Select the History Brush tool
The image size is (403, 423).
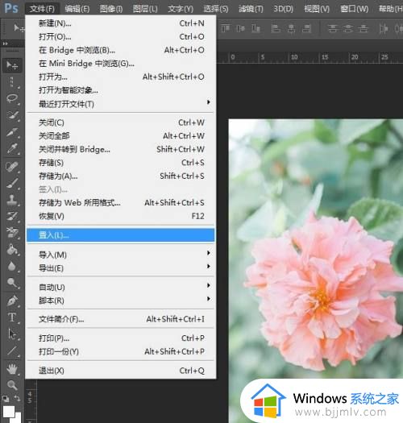12,216
